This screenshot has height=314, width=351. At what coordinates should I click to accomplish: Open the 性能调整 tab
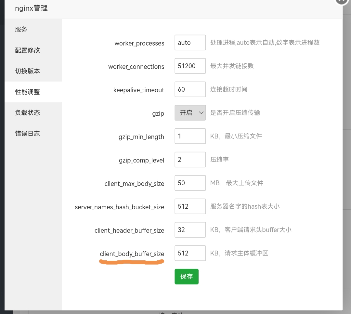[28, 92]
